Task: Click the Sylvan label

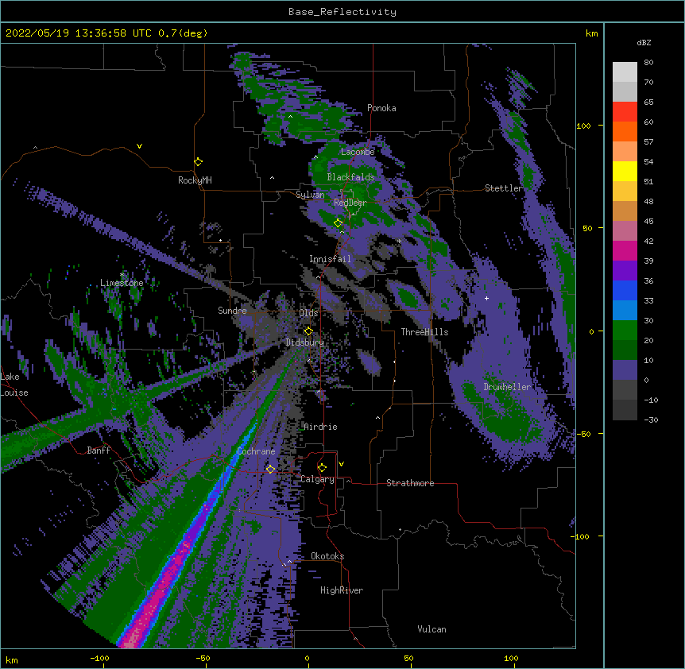Action: (x=310, y=195)
